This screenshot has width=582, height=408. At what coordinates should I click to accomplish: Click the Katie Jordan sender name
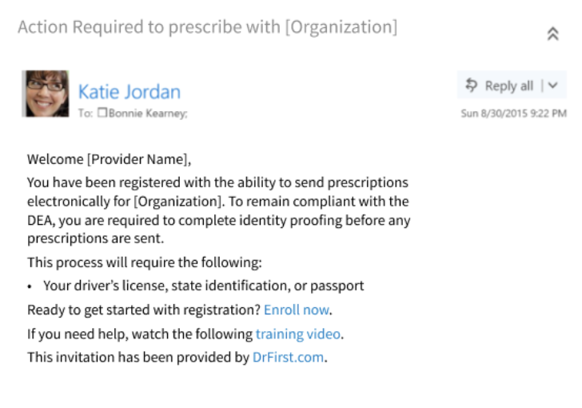130,92
